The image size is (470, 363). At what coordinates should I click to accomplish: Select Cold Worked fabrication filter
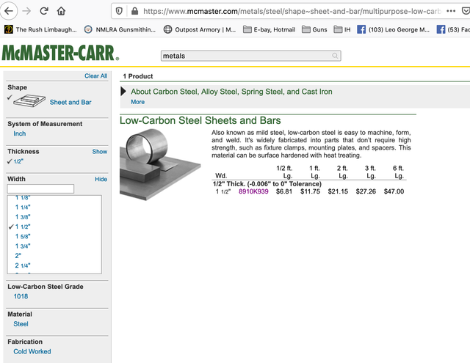(x=32, y=351)
